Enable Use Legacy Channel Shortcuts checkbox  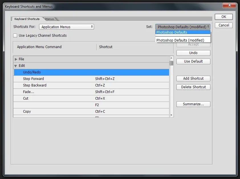pyautogui.click(x=15, y=36)
